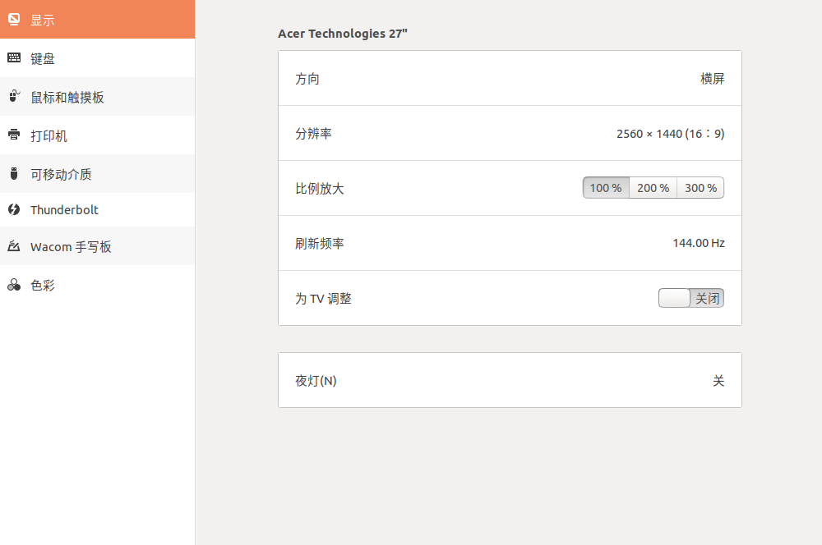Click the 144.00 Hz value
Viewport: 822px width, 545px height.
[x=699, y=243]
